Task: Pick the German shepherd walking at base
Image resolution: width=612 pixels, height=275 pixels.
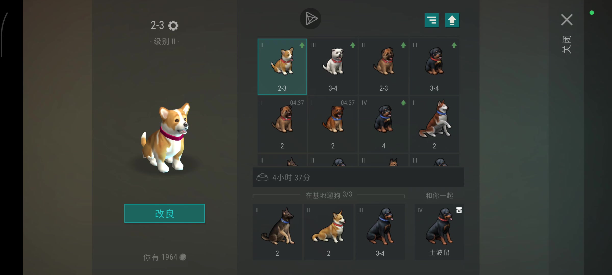Action: point(277,232)
